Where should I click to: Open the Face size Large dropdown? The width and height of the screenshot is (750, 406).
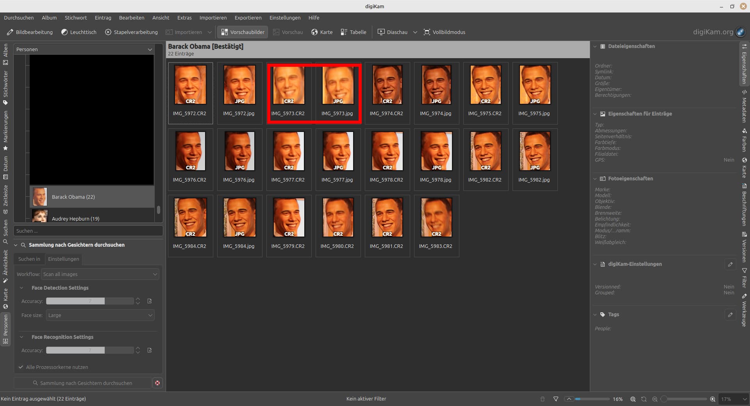click(x=100, y=315)
